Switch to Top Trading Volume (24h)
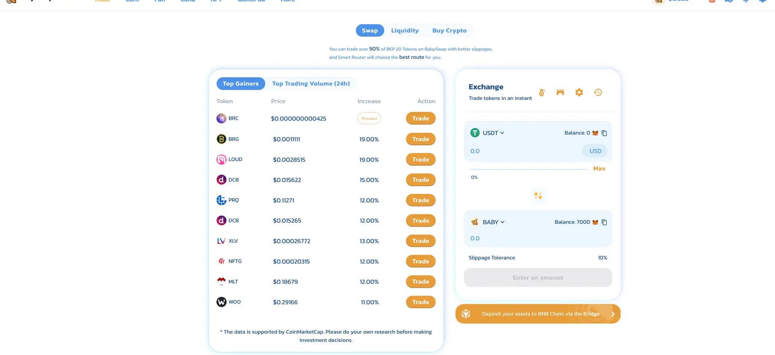This screenshot has width=775, height=355. (311, 84)
